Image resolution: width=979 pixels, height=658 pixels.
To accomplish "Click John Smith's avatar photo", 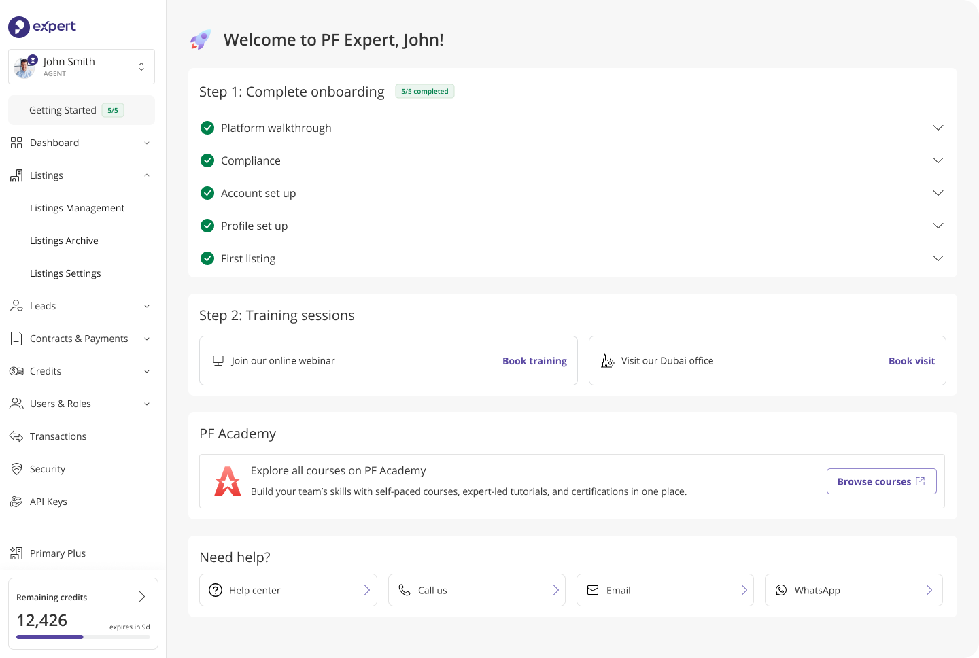I will point(24,67).
